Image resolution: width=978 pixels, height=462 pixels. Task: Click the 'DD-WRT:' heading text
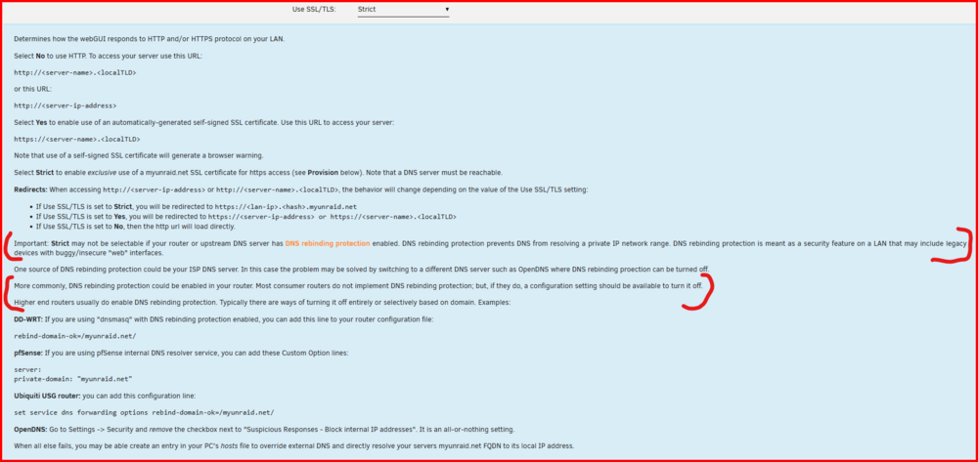(28, 319)
